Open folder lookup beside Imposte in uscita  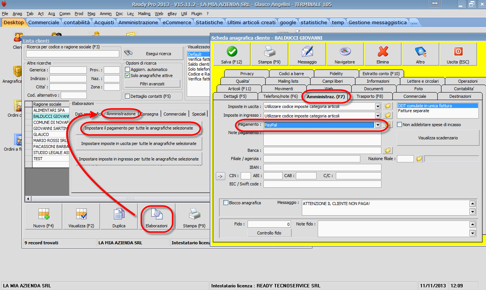coord(388,106)
